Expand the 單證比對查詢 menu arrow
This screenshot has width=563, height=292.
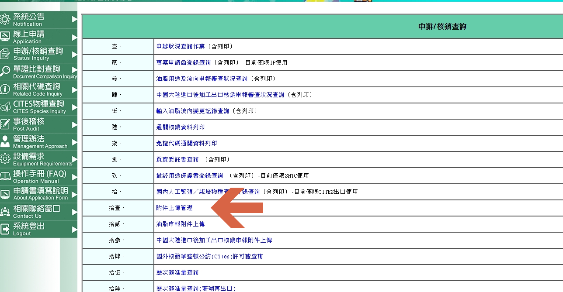[74, 70]
